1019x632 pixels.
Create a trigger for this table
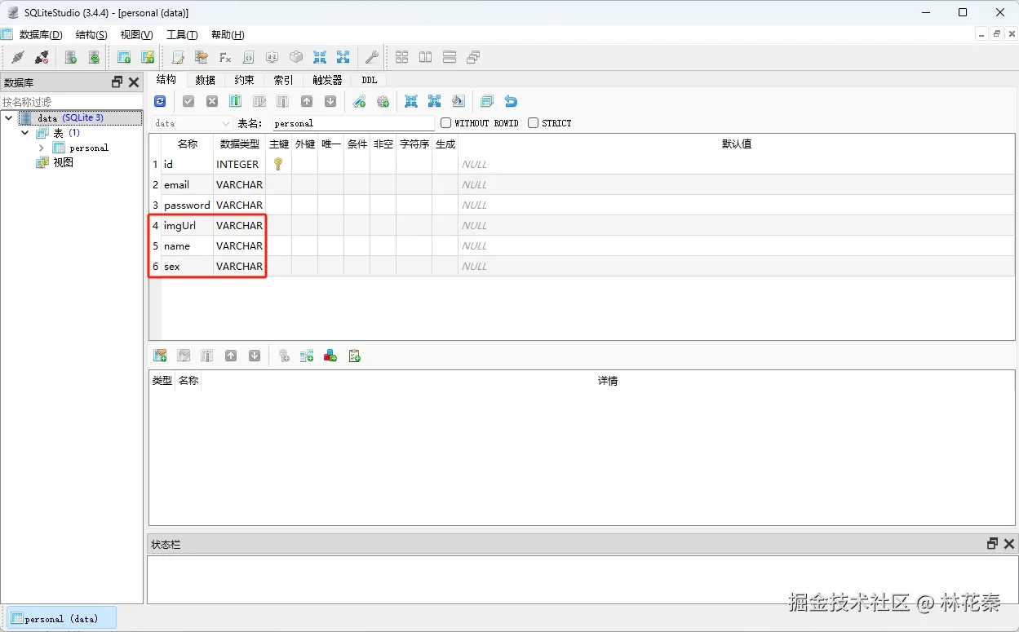383,101
